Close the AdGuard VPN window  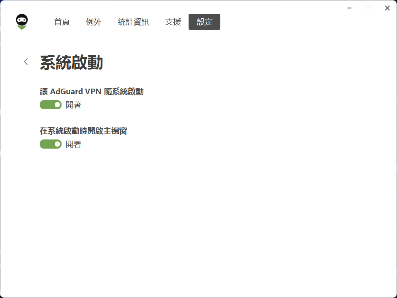[387, 8]
